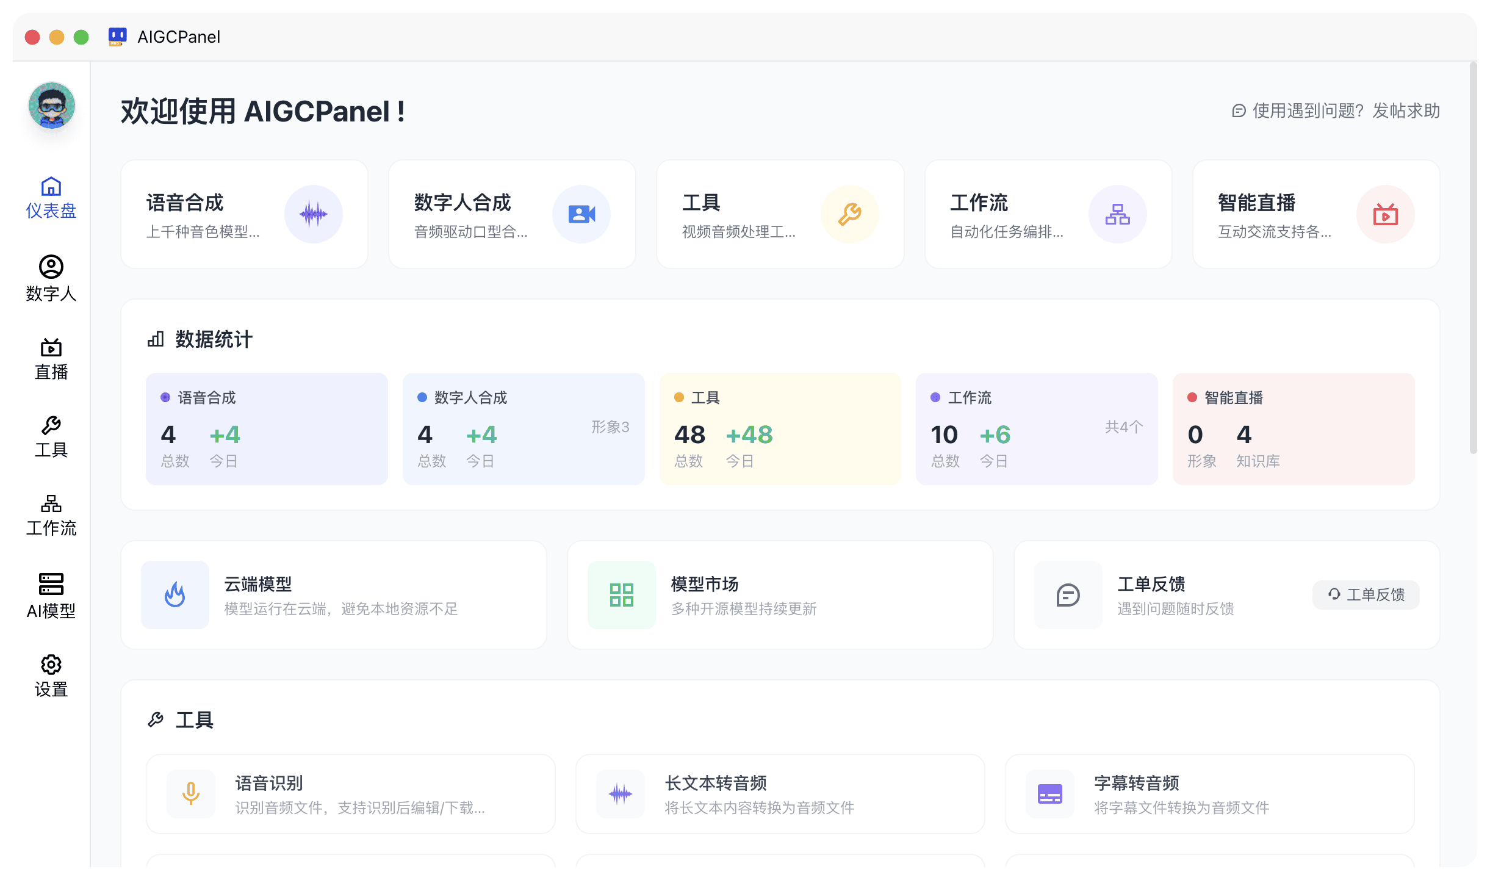1490x880 pixels.
Task: Click the +48 today count in 工具 stats
Action: (x=749, y=435)
